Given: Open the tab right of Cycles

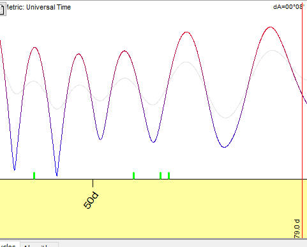Looking at the screenshot, I should (39, 245).
